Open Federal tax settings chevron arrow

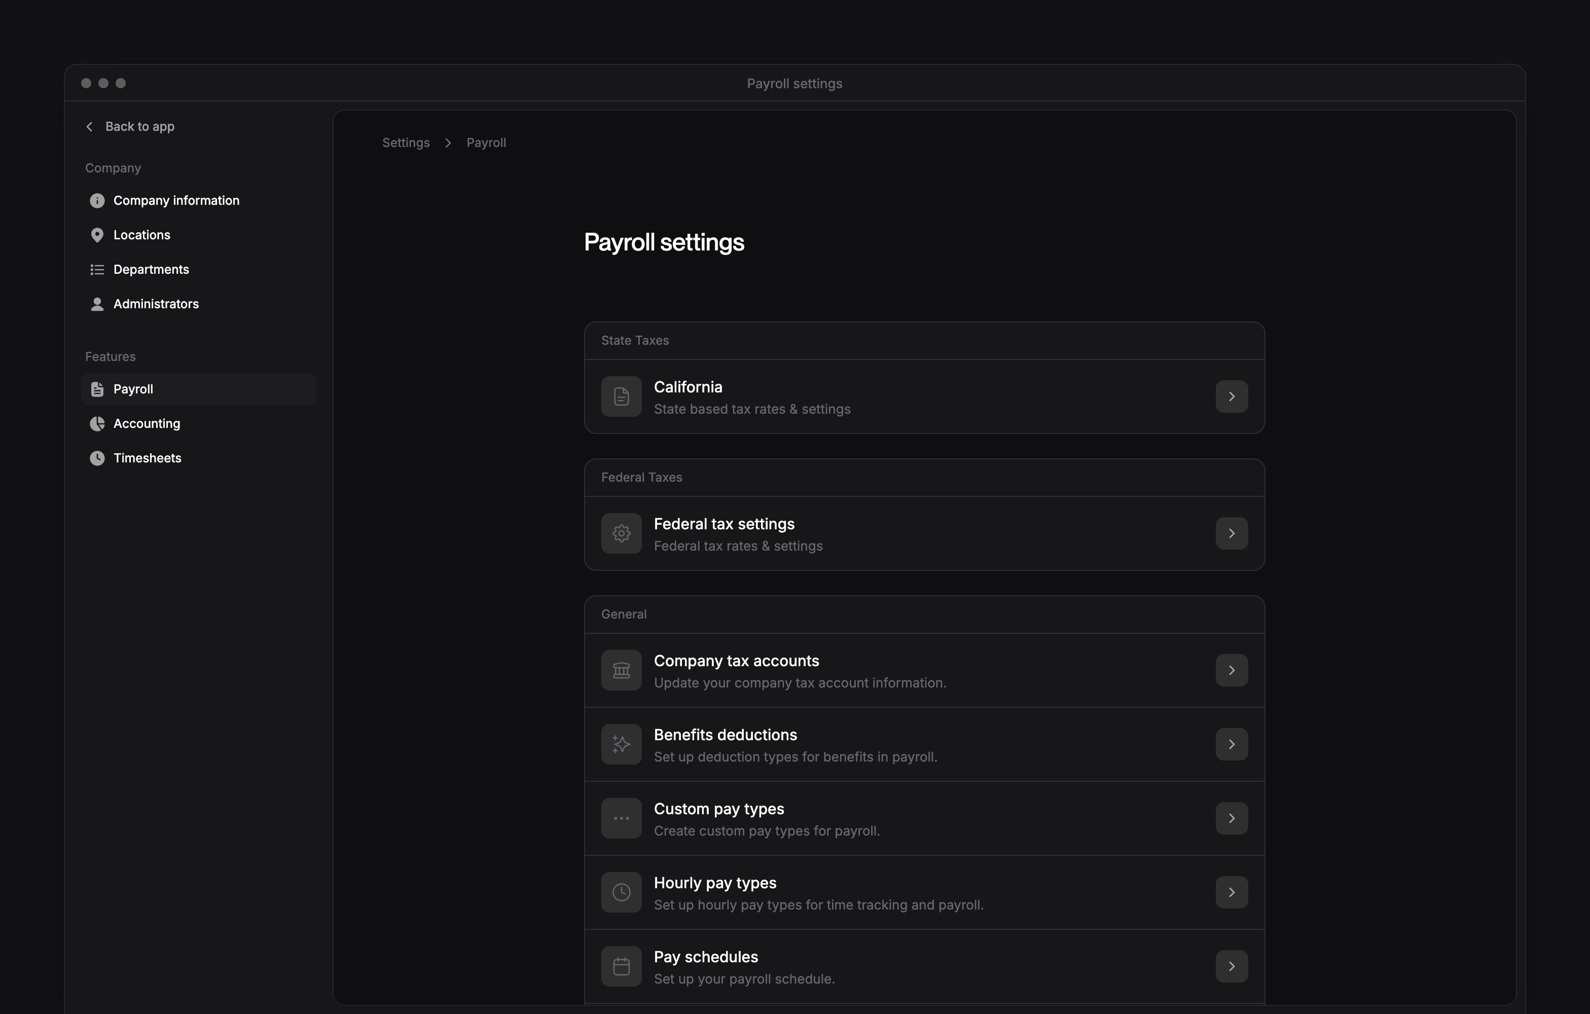pyautogui.click(x=1232, y=533)
